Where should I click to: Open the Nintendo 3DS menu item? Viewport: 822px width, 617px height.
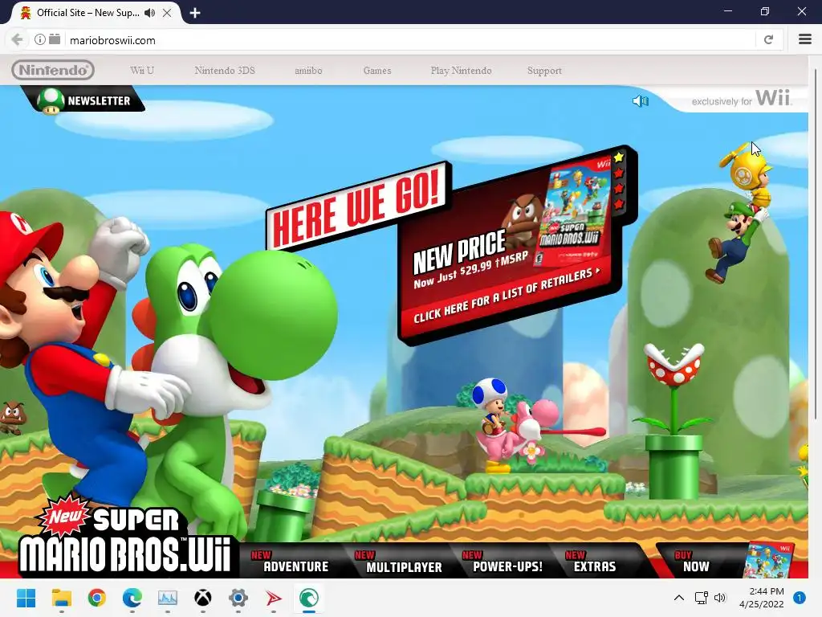225,71
